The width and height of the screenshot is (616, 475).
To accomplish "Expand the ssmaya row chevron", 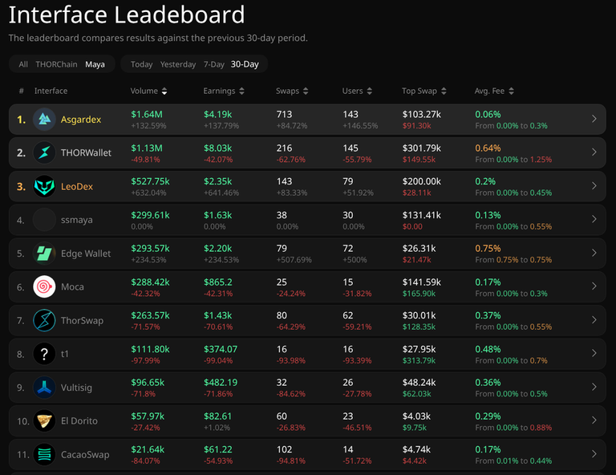I will [x=594, y=219].
